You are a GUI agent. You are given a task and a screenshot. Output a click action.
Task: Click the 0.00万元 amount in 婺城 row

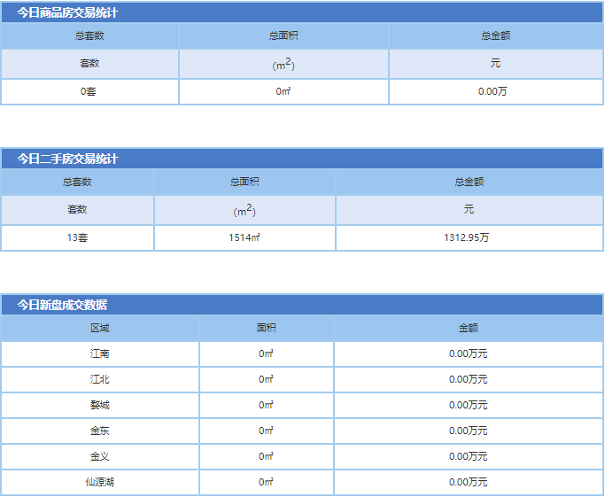tap(469, 405)
